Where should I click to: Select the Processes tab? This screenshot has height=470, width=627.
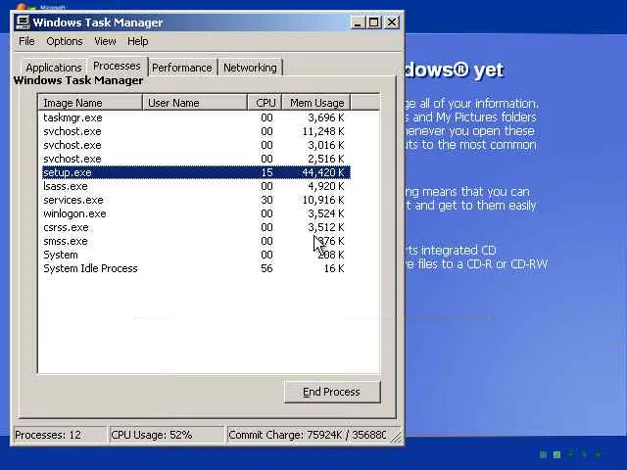point(117,66)
